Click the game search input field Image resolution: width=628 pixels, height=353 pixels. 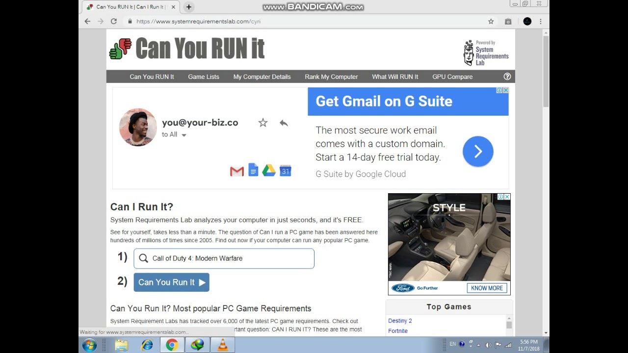224,258
